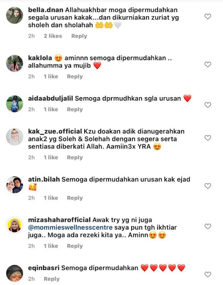Open the mizashaharofficial username link
This screenshot has height=285, width=223.
point(59,220)
